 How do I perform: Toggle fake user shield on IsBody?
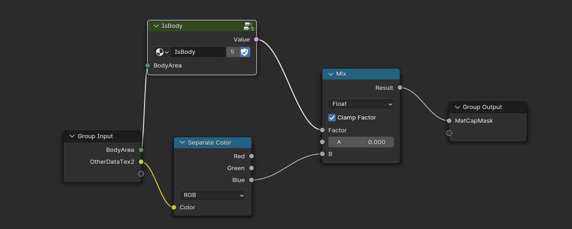245,52
